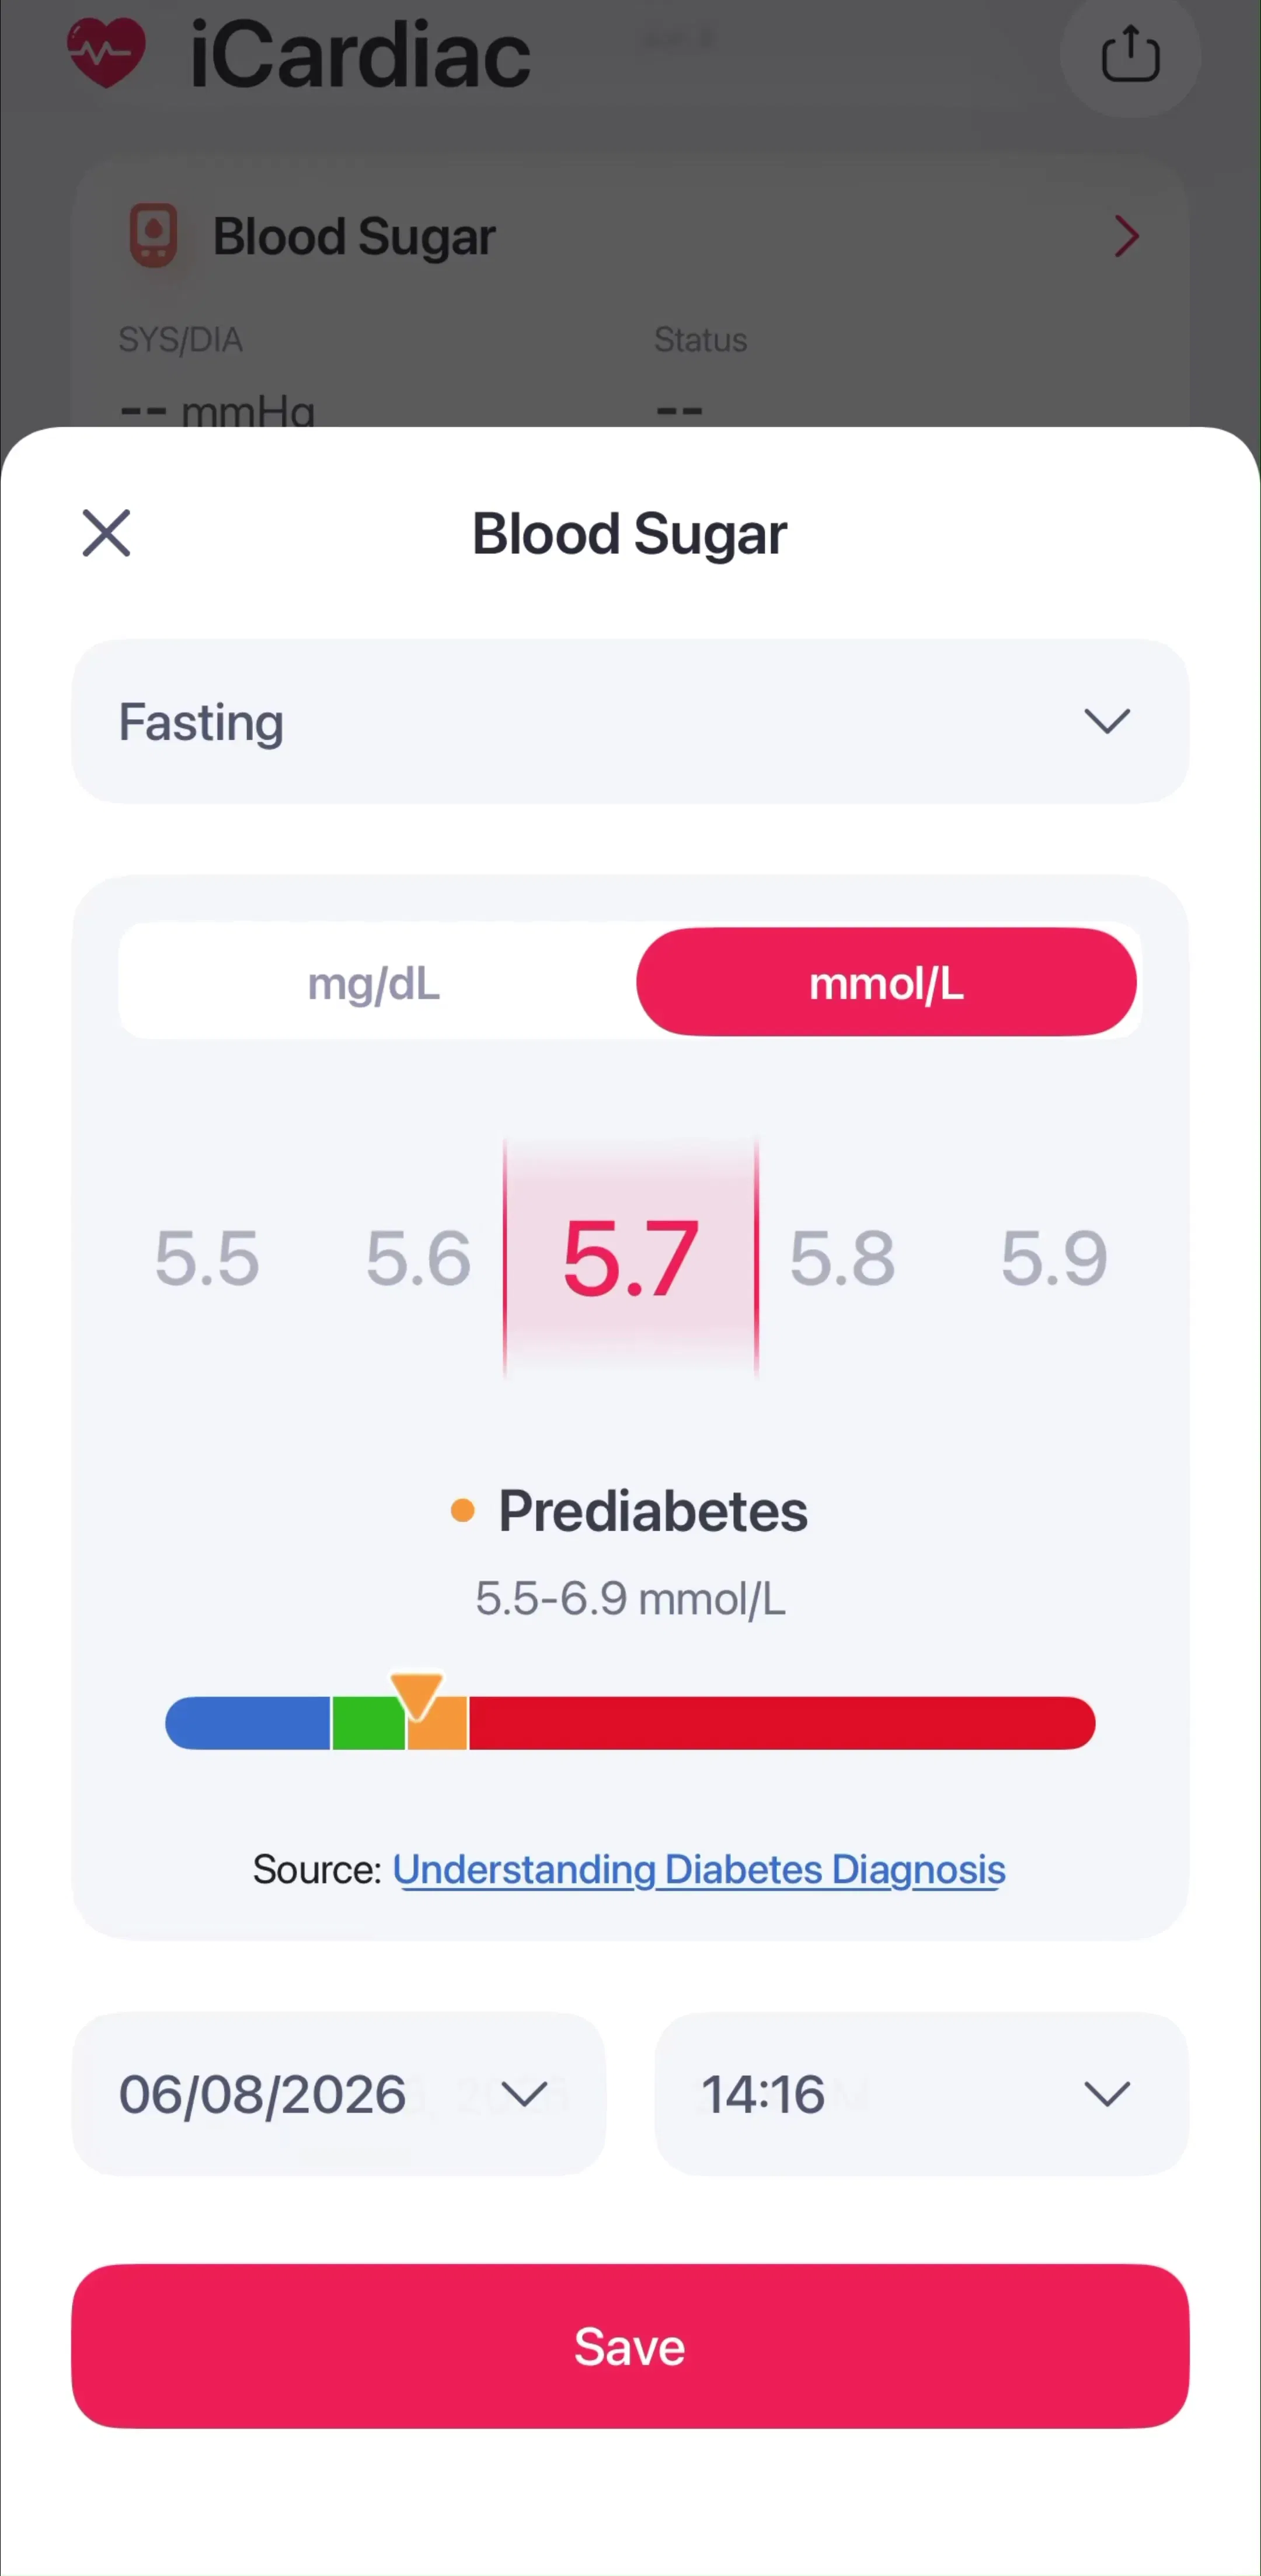Switch units to mg/dL

[x=374, y=983]
